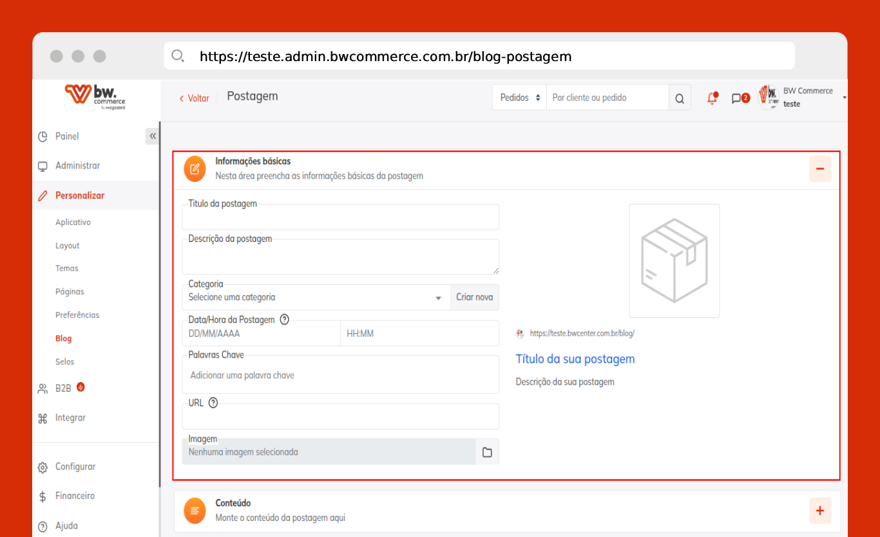The height and width of the screenshot is (537, 880).
Task: Expand the Conteúdo section
Action: (820, 511)
